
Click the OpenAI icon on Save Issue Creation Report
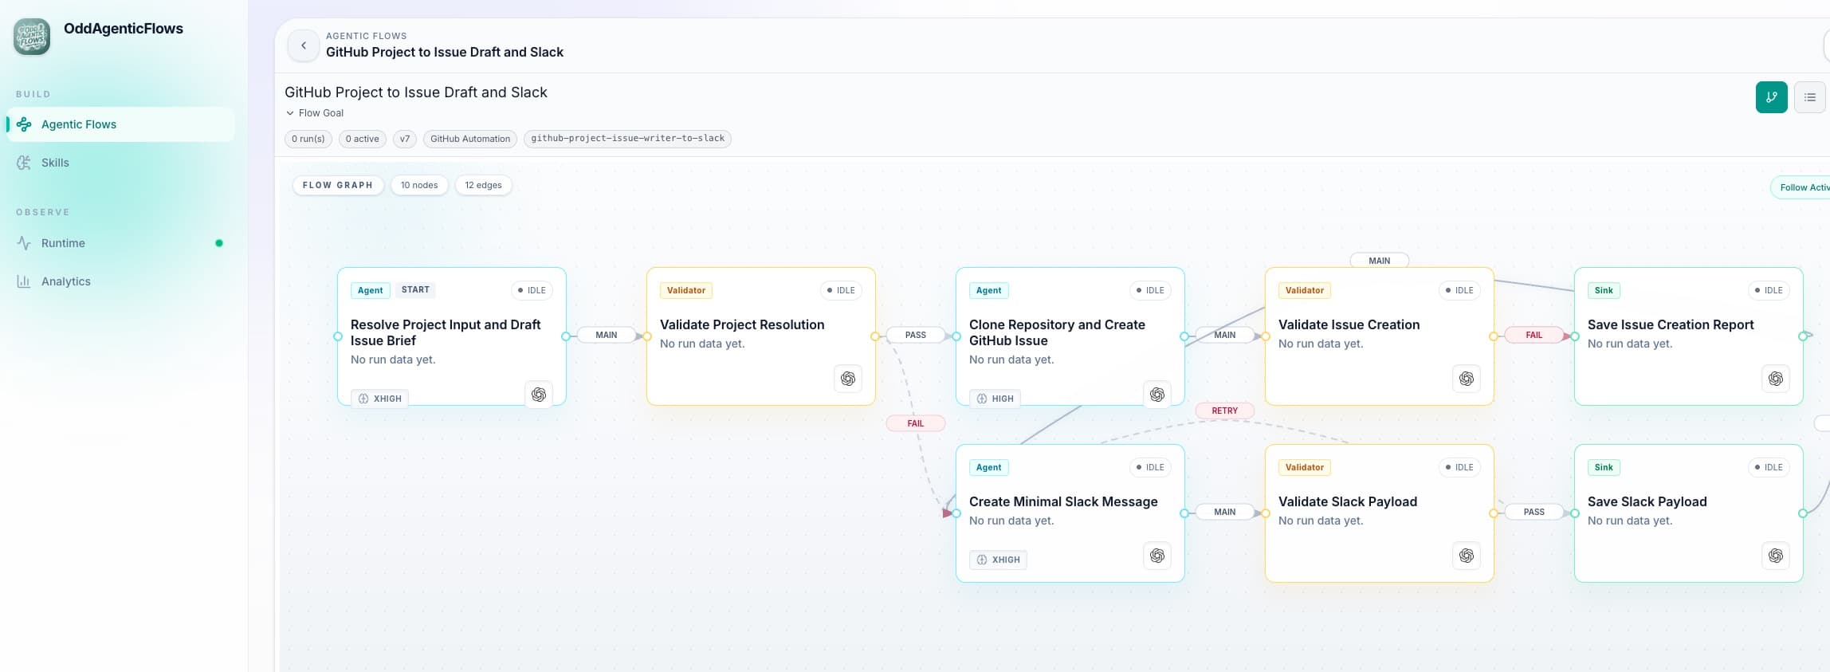(x=1776, y=379)
